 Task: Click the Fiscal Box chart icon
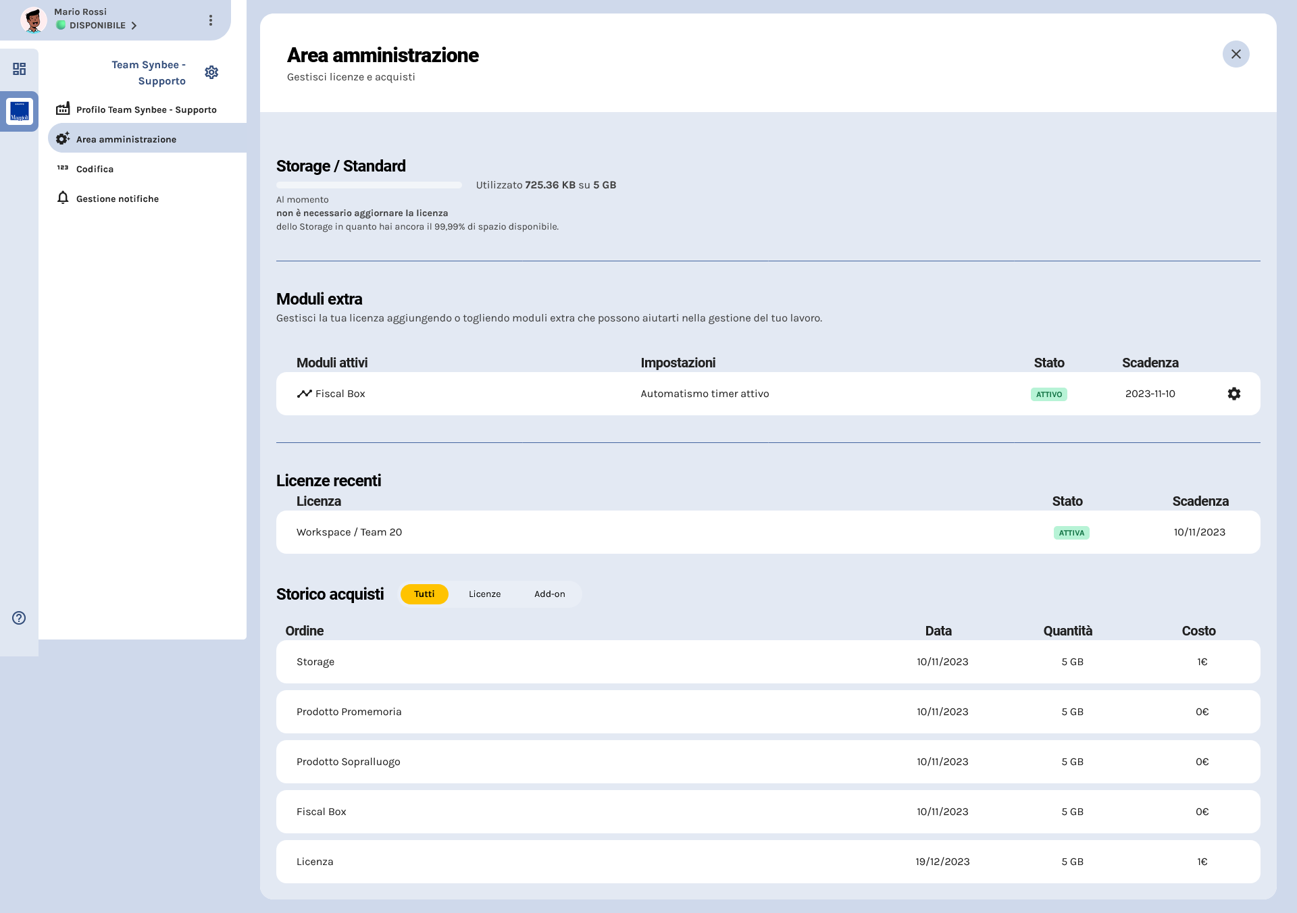(304, 394)
